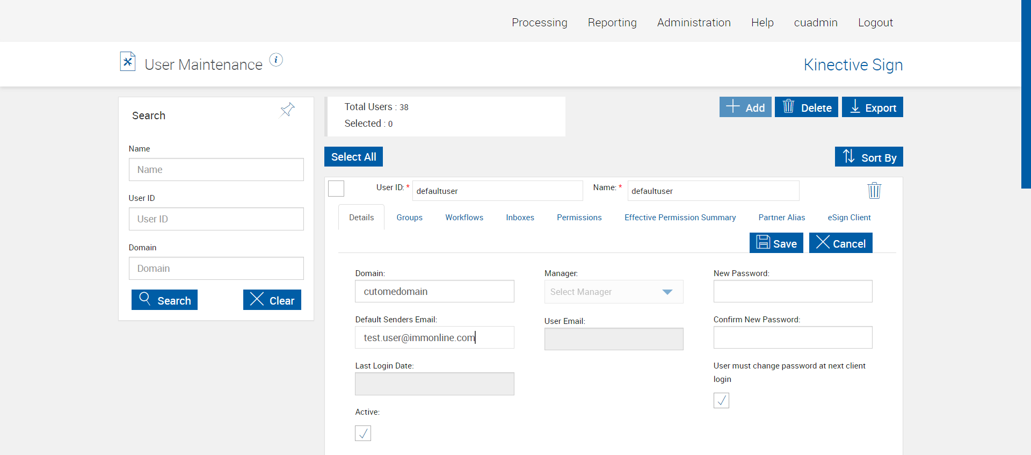This screenshot has width=1031, height=455.
Task: Open the Effective Permission Summary tab
Action: [x=680, y=218]
